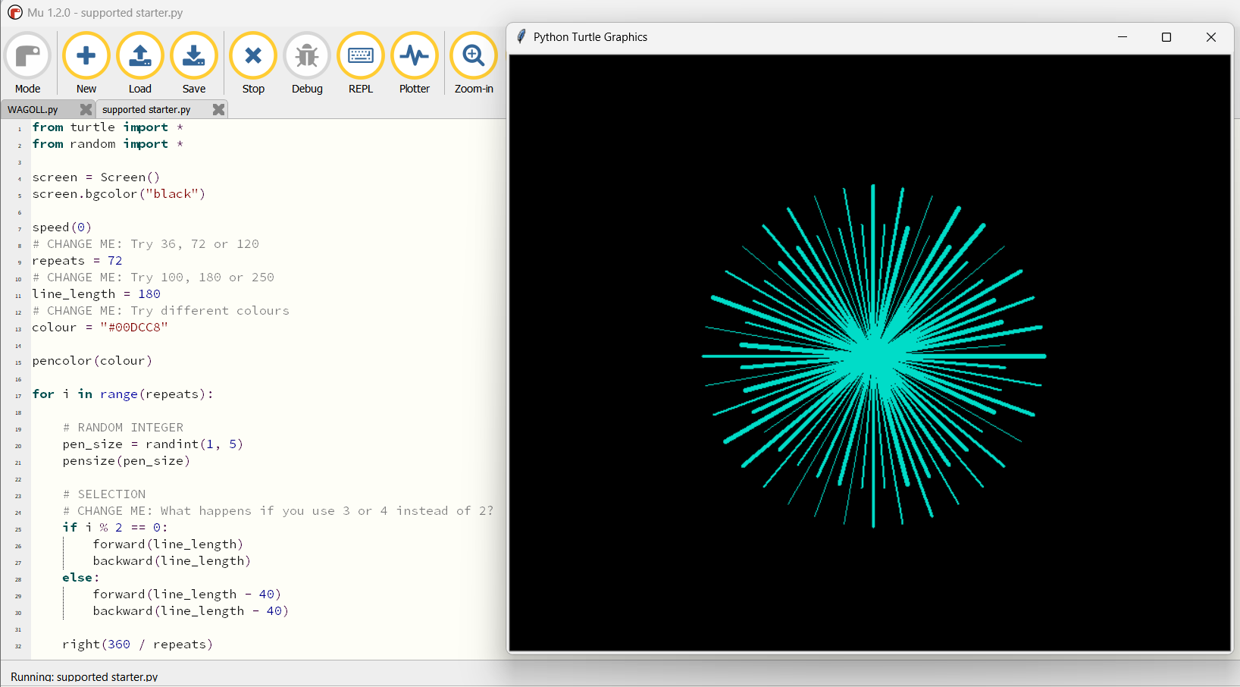Screen dimensions: 1240x687
Task: Click the 'pensize(pen_size)' line
Action: [x=127, y=461]
